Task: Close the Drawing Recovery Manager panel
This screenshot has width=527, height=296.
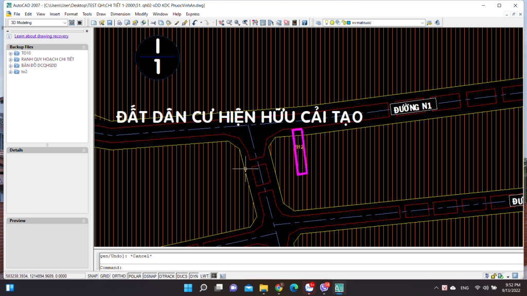Action: tap(86, 31)
